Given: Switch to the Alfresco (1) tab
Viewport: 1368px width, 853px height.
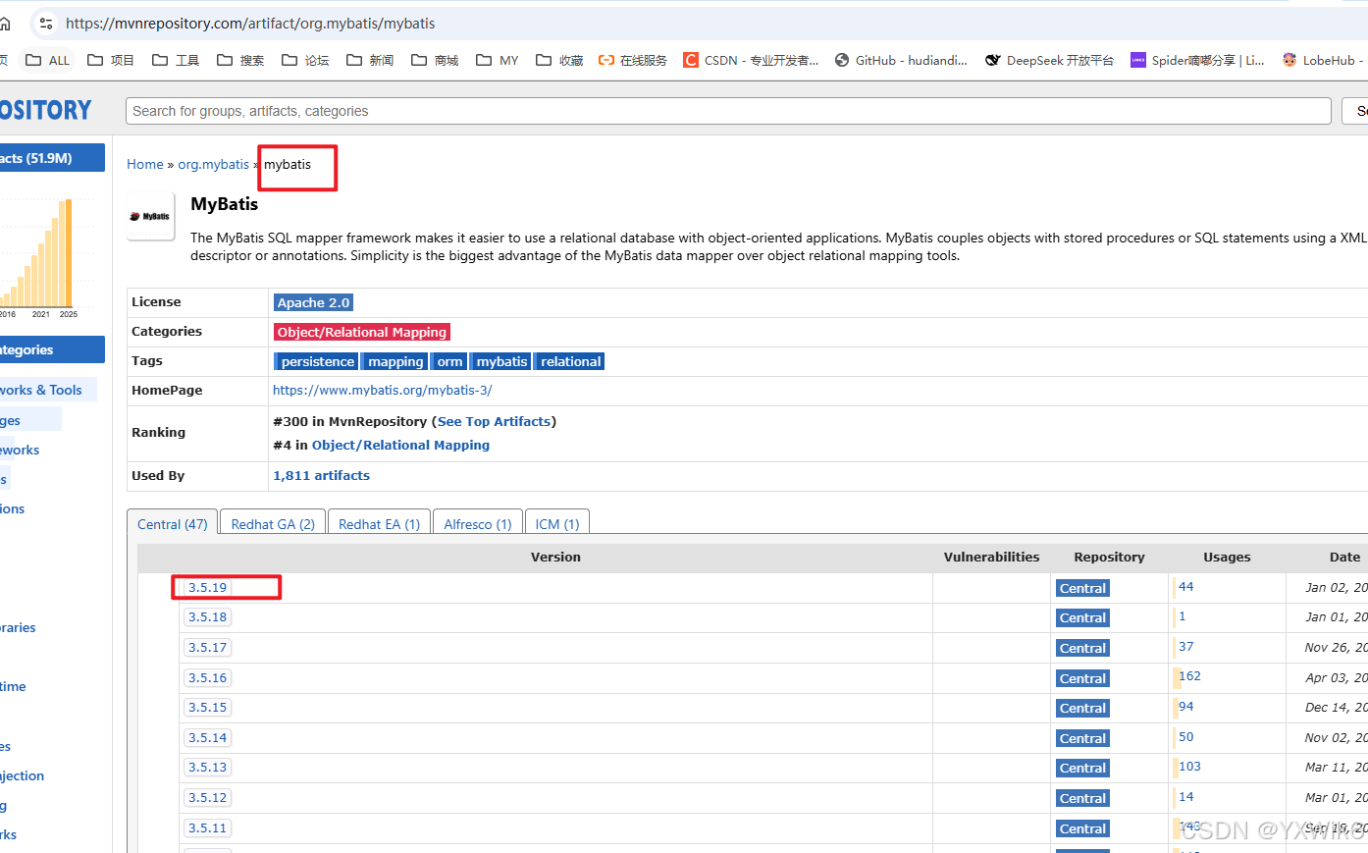Looking at the screenshot, I should pos(478,523).
